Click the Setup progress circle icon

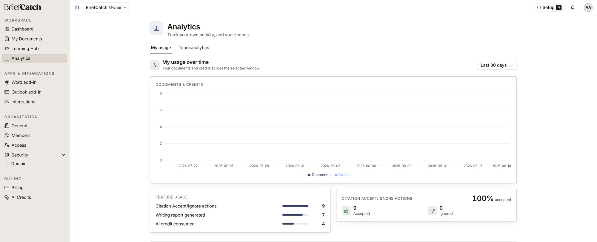click(539, 7)
